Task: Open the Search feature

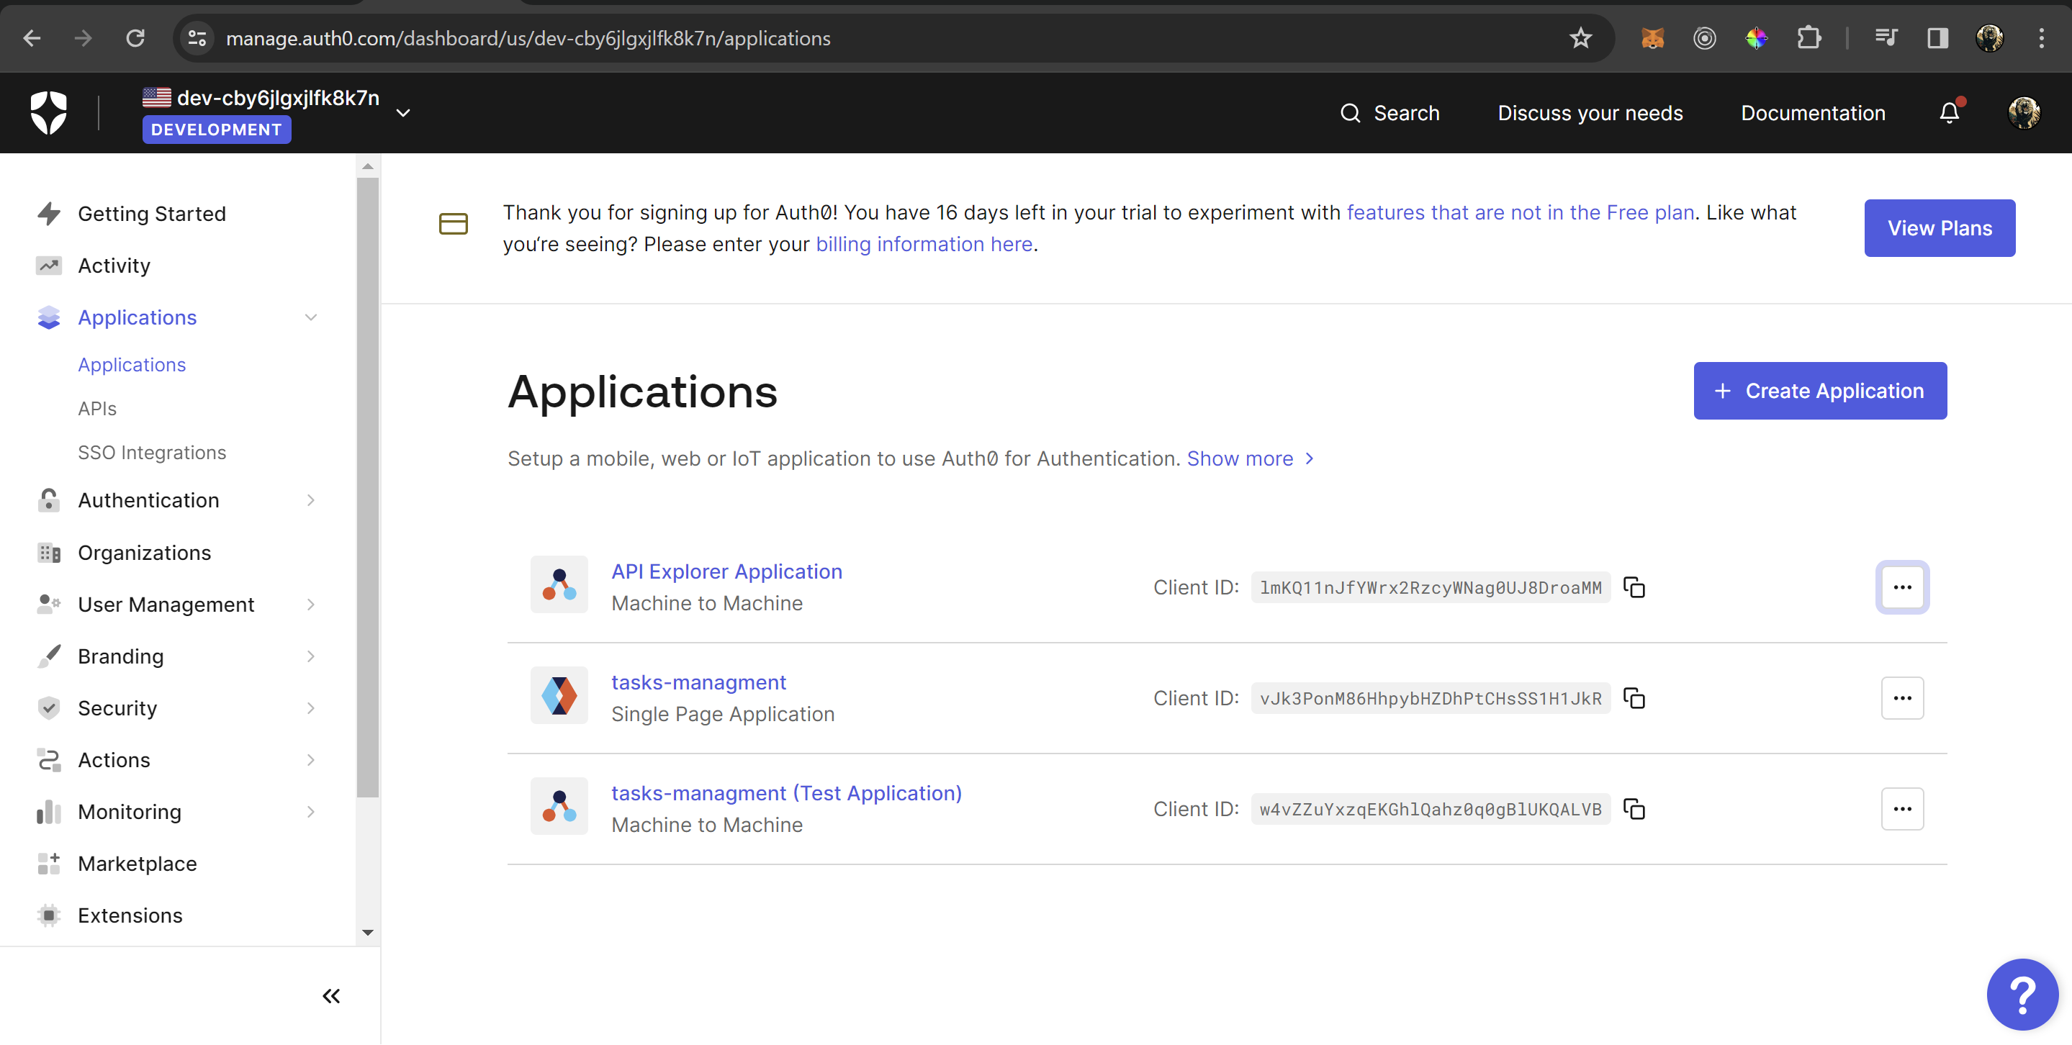Action: 1391,112
